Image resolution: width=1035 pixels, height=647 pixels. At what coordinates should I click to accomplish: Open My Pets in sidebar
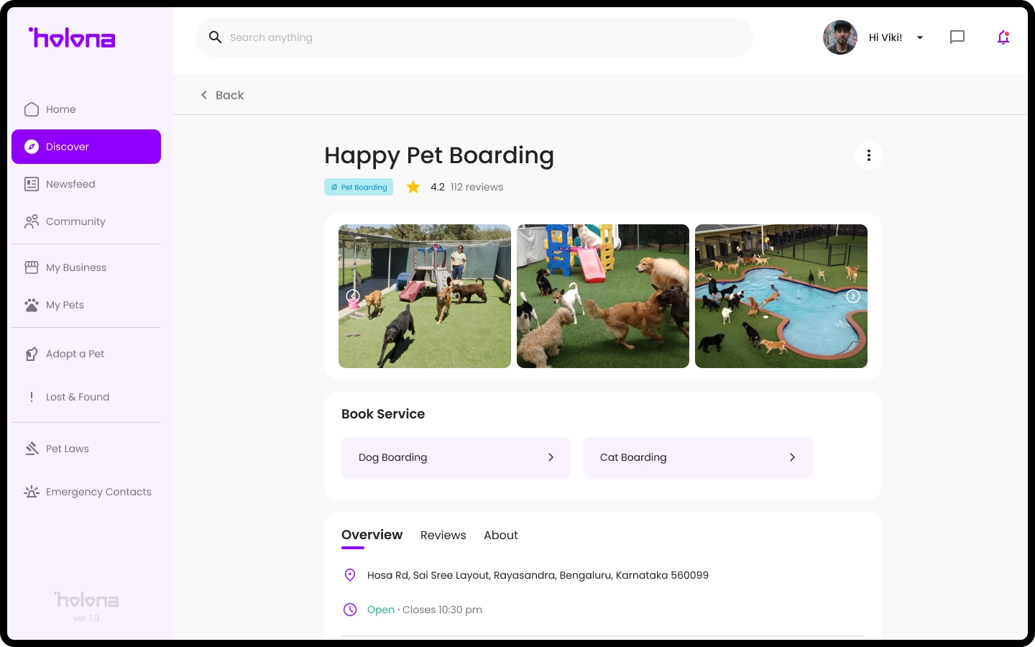pyautogui.click(x=86, y=305)
